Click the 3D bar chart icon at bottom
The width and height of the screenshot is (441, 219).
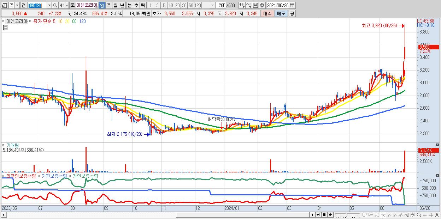coord(407,215)
